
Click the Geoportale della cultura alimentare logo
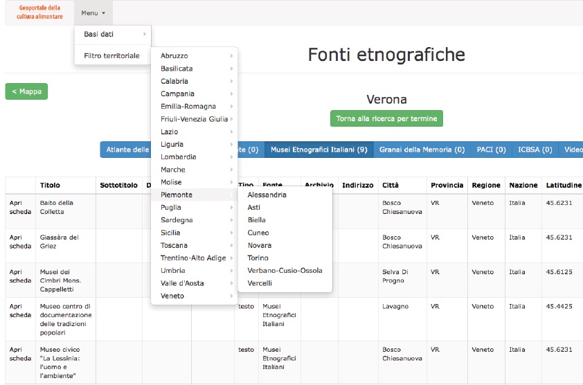pyautogui.click(x=39, y=12)
